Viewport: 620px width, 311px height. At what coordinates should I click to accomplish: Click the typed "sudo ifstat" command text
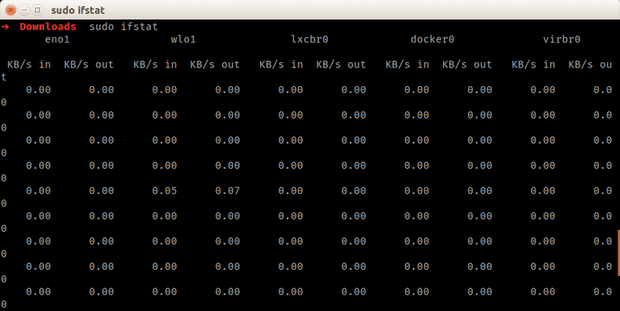tap(124, 26)
